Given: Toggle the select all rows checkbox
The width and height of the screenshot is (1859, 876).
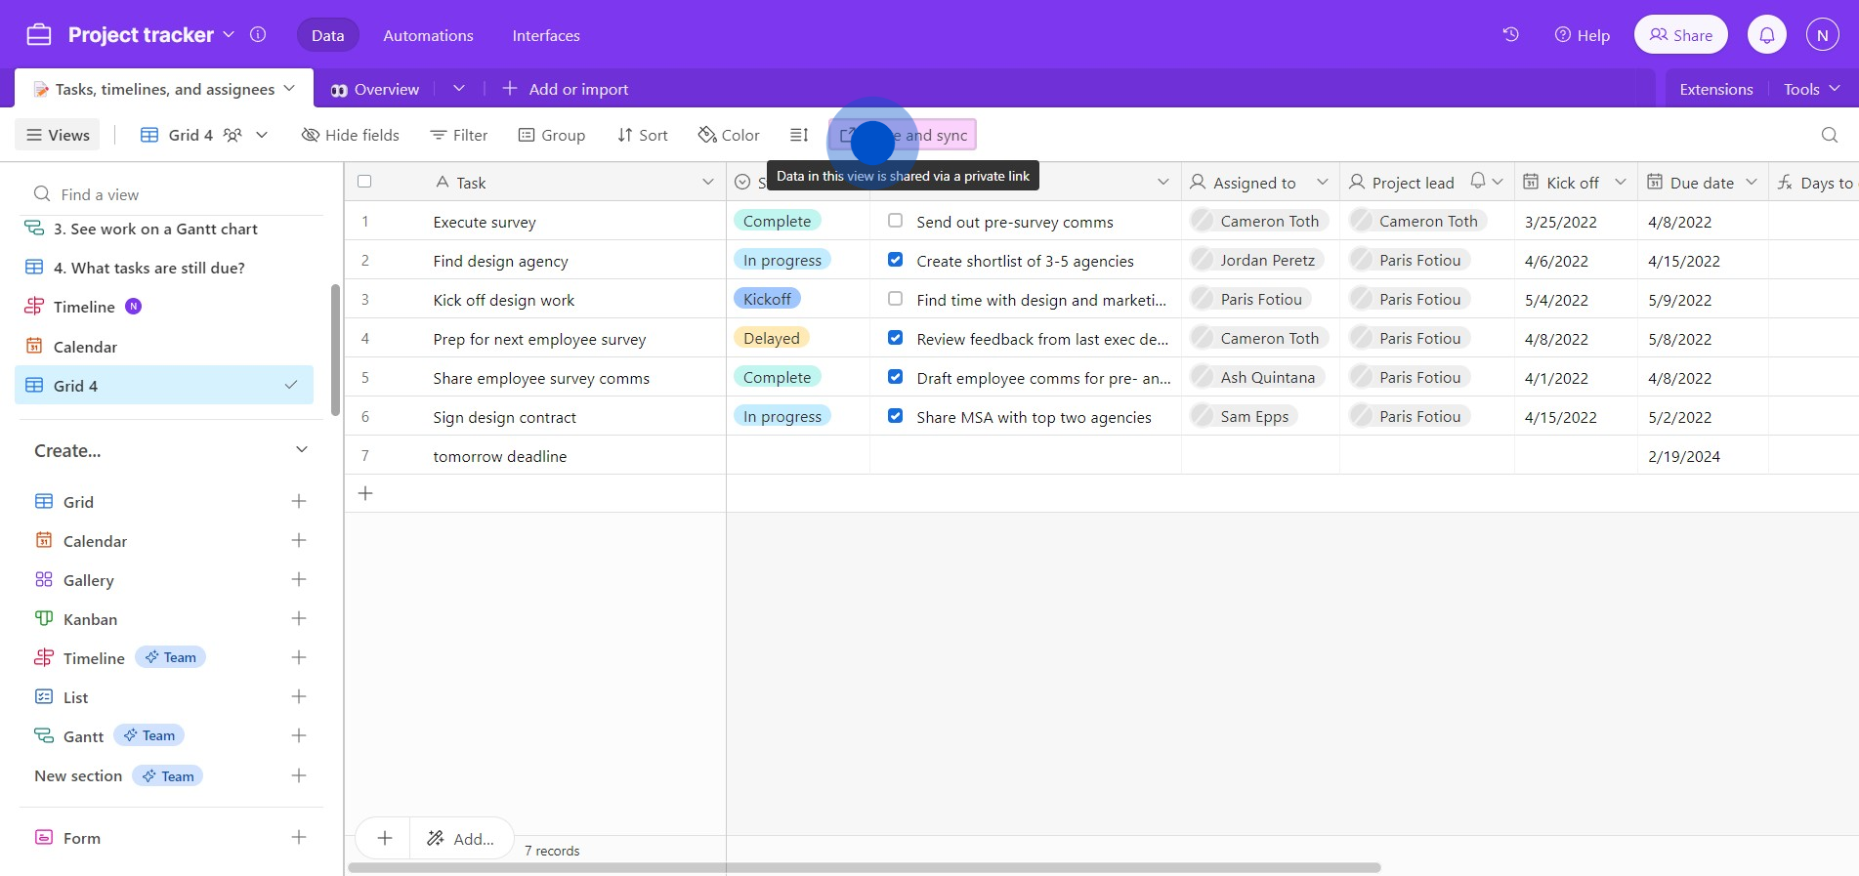Looking at the screenshot, I should click(364, 182).
